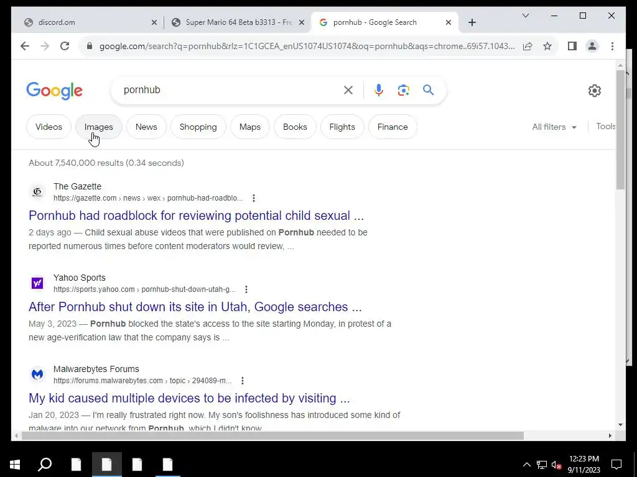This screenshot has width=637, height=477.
Task: Open the Yahoo Sports result headline link
Action: 195,307
